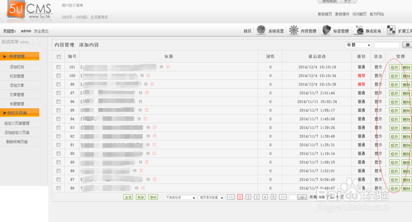Click the 图 image marker in row 101

168,67
